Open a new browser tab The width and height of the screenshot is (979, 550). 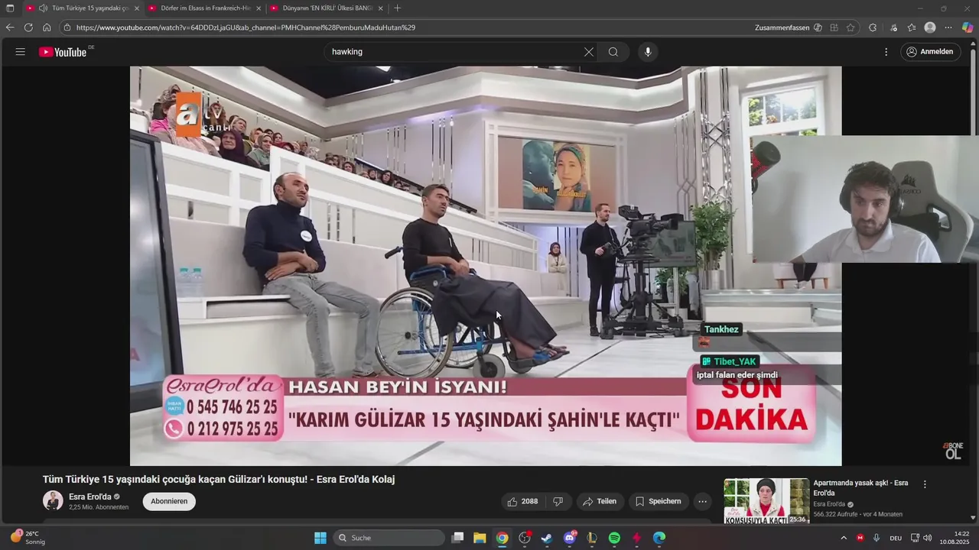pyautogui.click(x=397, y=8)
